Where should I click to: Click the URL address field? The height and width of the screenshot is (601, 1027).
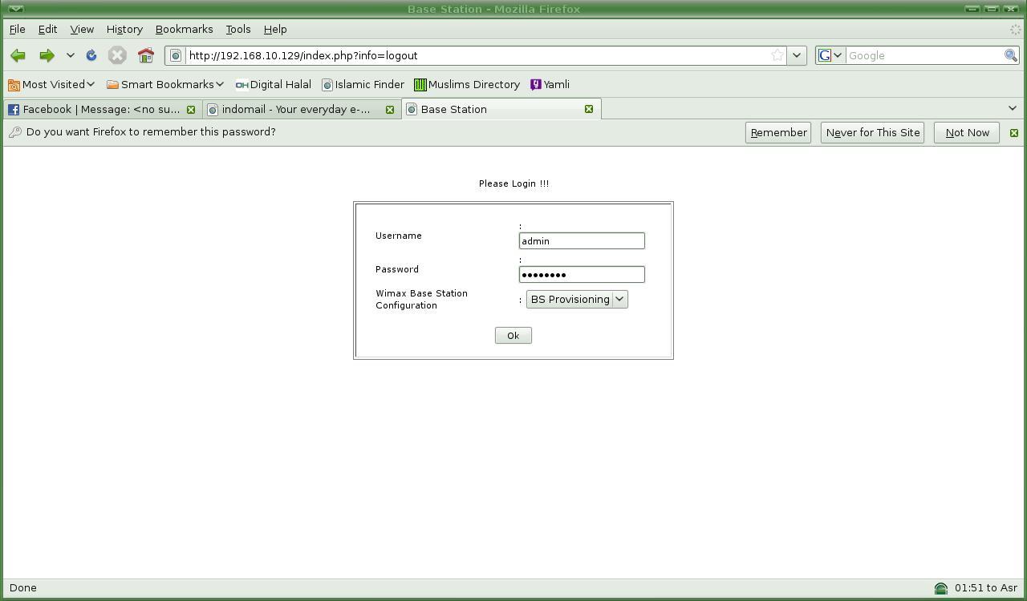477,55
